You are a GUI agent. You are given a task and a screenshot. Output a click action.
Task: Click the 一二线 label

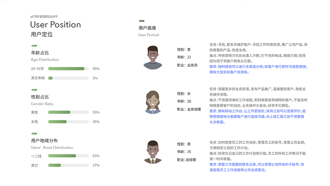tap(36, 156)
